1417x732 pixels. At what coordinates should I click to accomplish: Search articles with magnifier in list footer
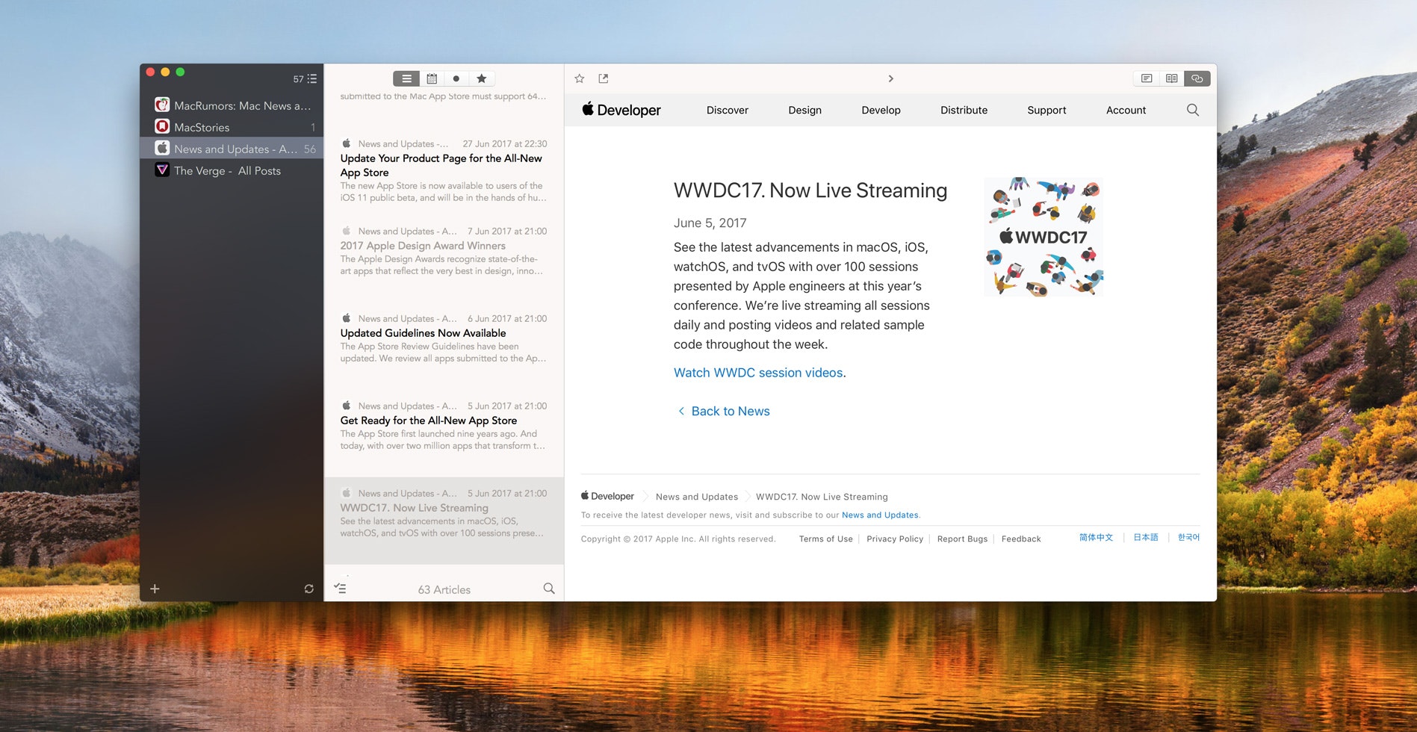click(x=549, y=589)
